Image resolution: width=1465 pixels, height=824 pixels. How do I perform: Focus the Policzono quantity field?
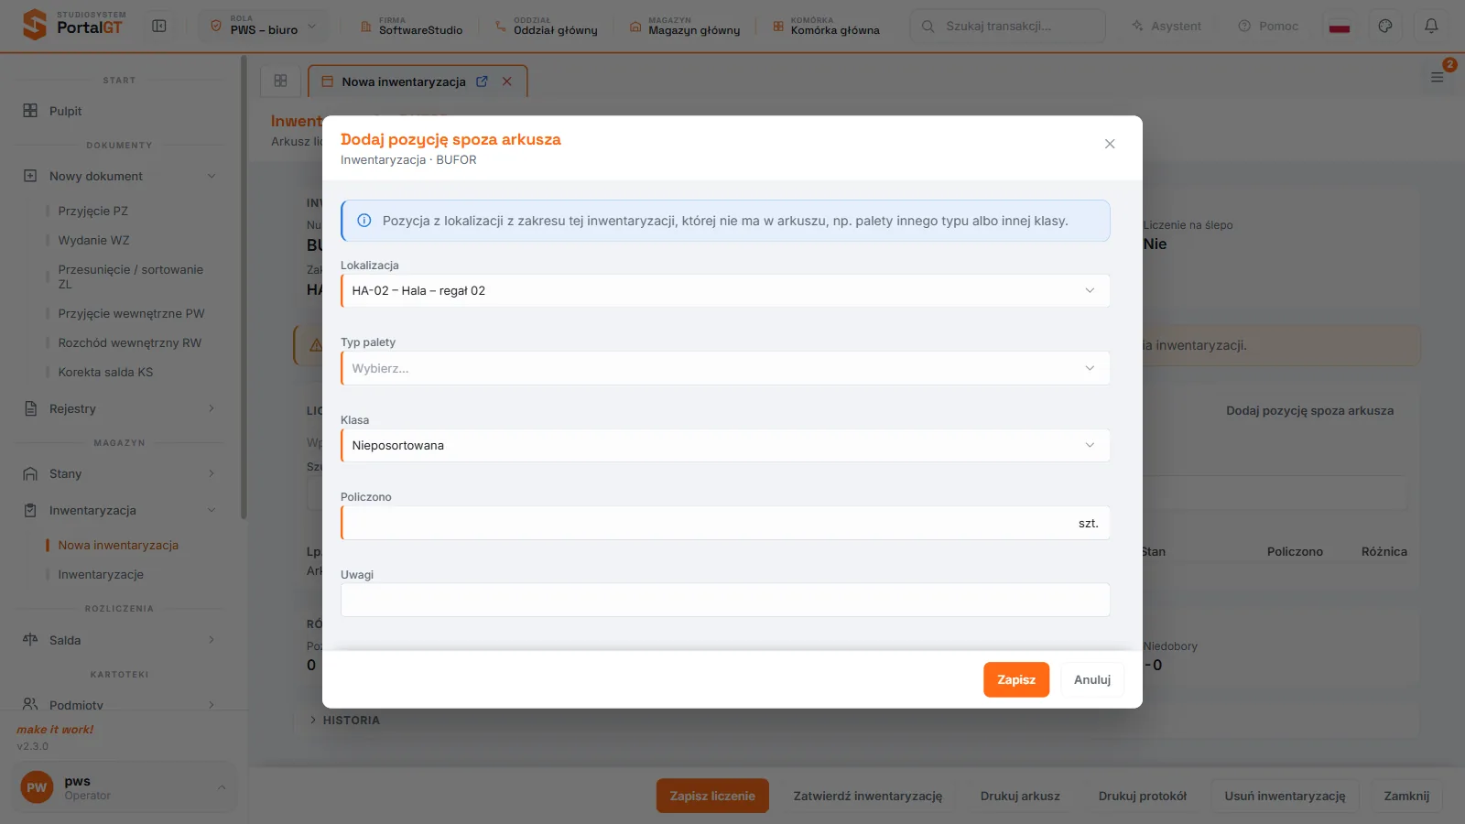coord(725,523)
